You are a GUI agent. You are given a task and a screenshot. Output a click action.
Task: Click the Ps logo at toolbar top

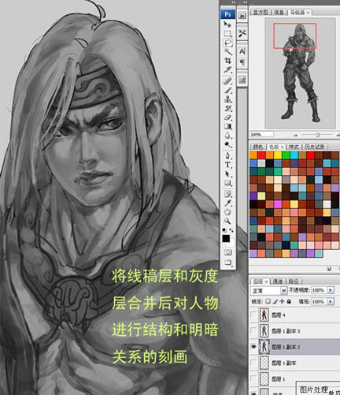coord(227,14)
